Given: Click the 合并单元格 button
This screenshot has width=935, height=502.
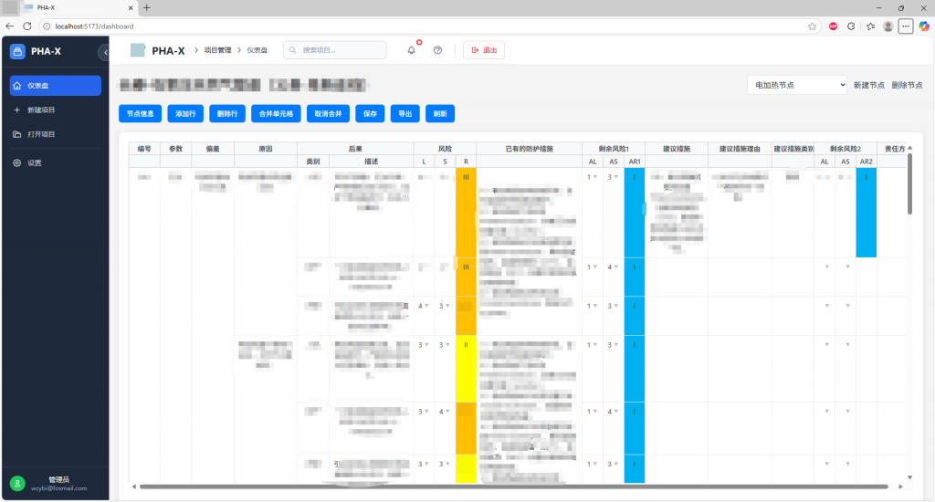Looking at the screenshot, I should (275, 114).
